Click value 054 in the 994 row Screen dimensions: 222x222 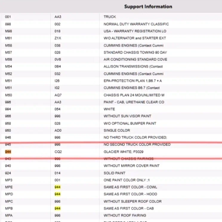pos(57,109)
